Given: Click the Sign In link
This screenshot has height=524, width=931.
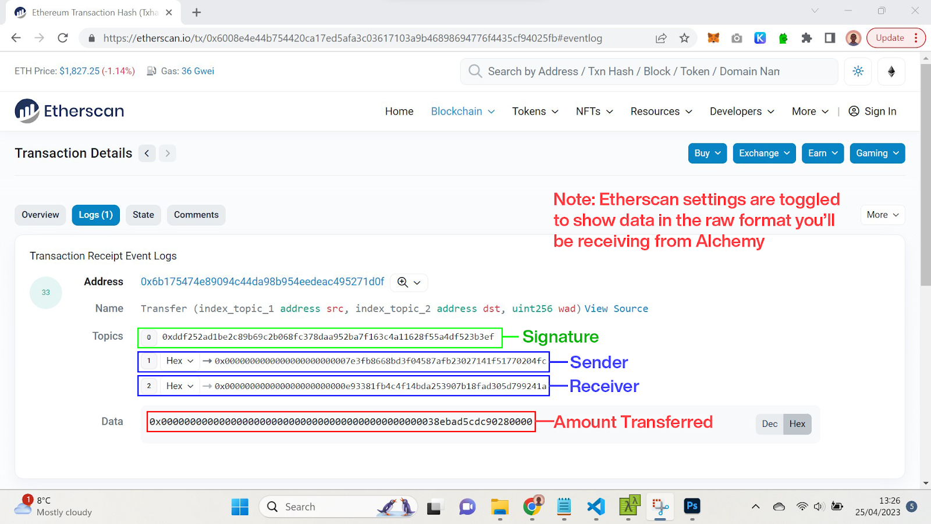Looking at the screenshot, I should pos(873,112).
